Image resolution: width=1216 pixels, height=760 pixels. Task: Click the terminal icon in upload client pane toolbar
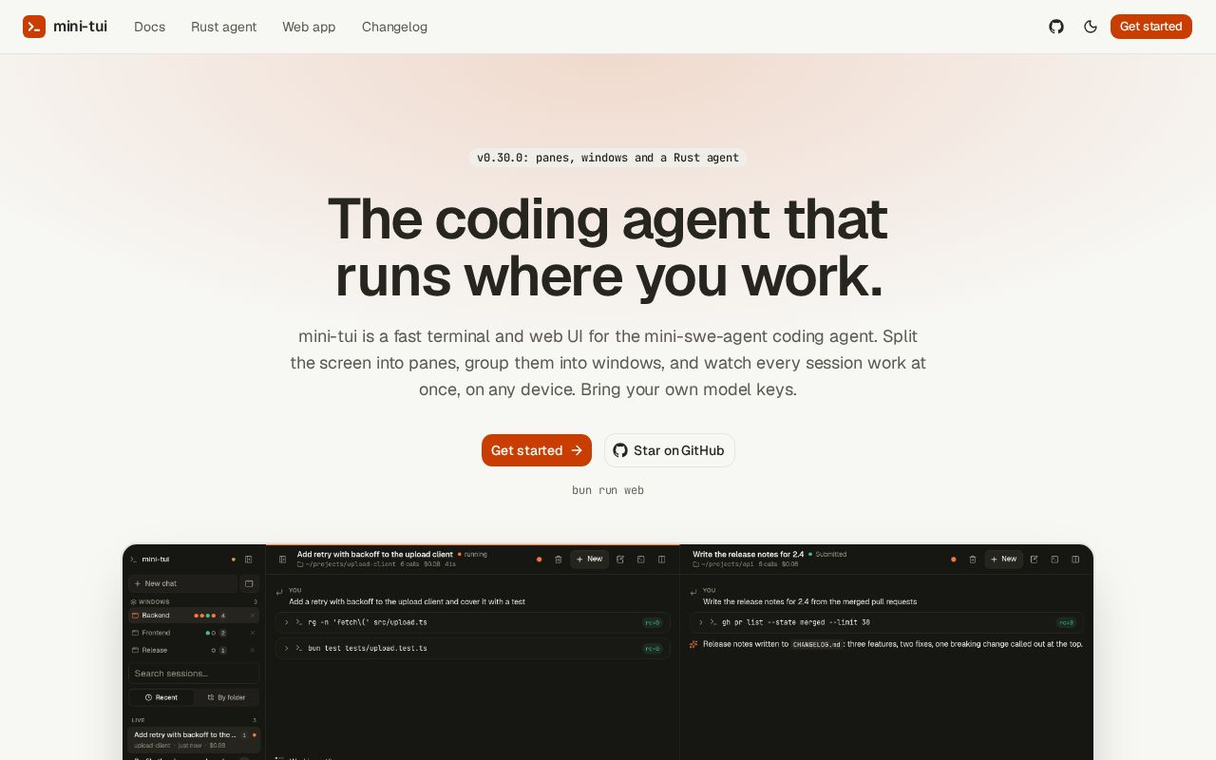point(641,560)
